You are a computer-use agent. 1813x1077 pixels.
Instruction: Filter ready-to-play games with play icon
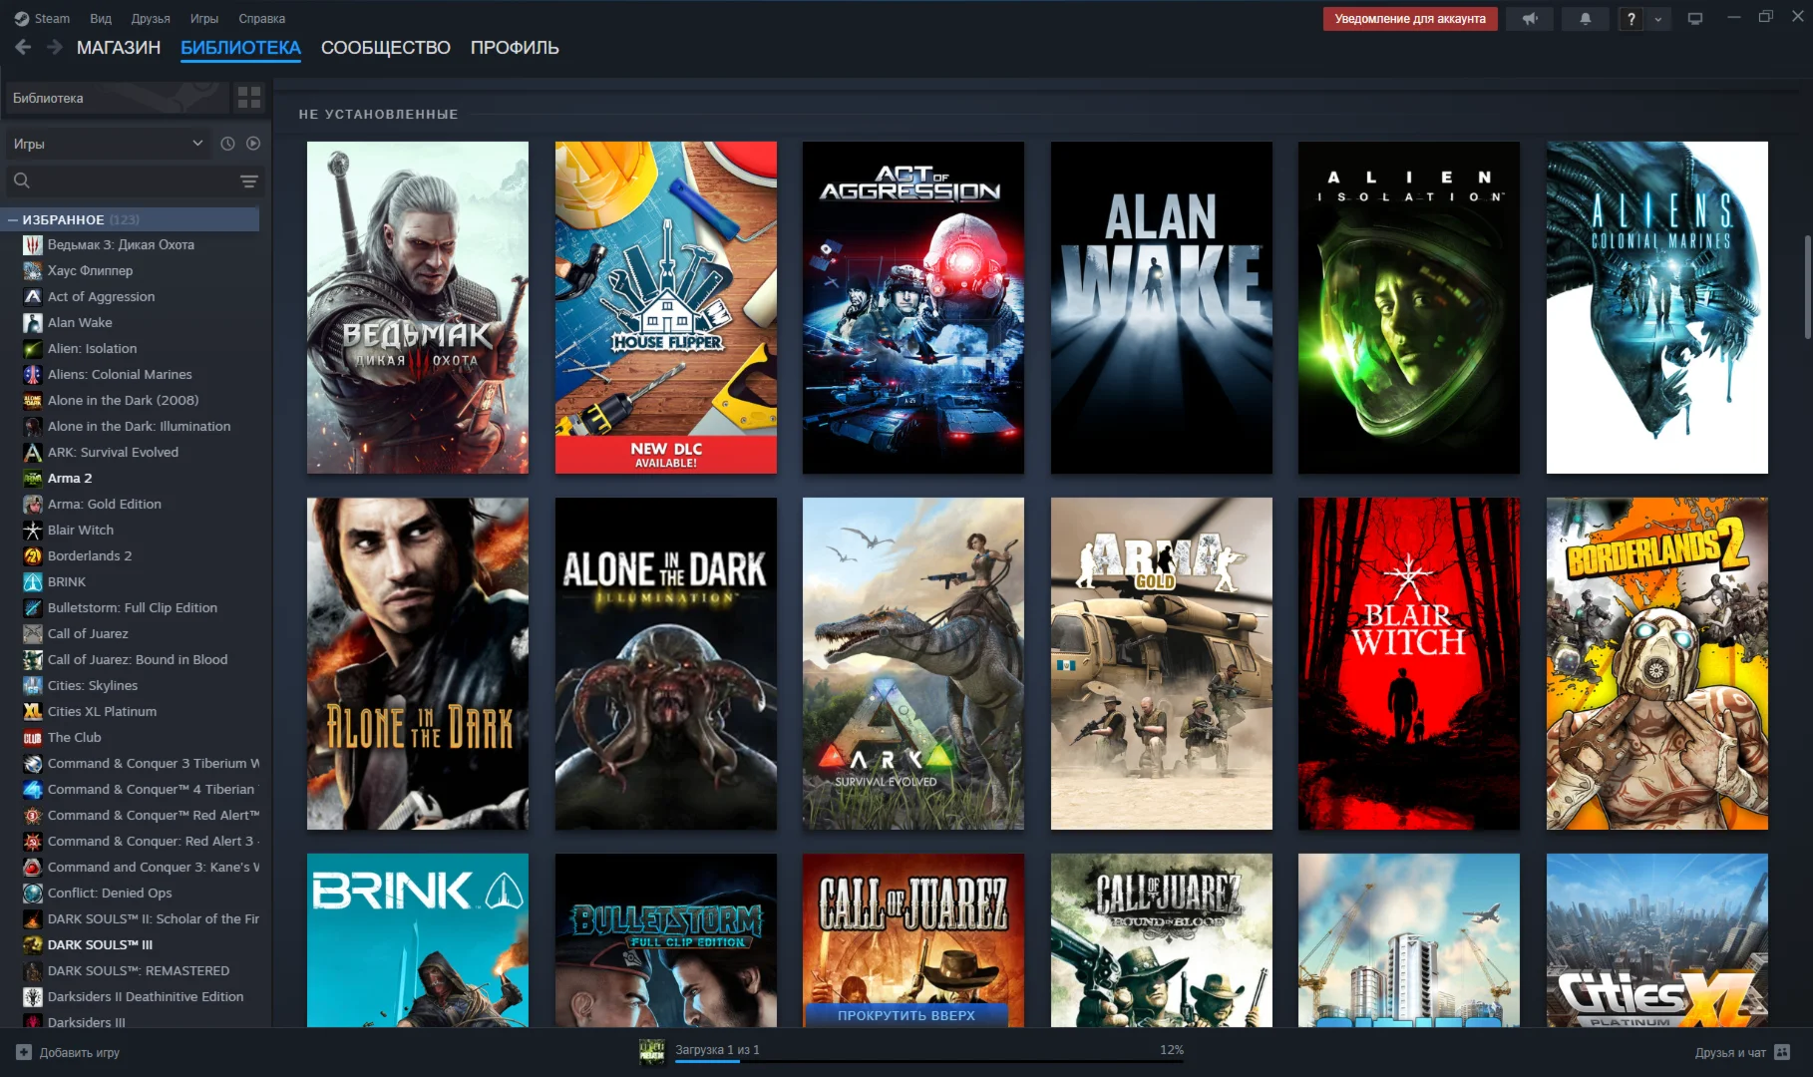click(x=253, y=144)
